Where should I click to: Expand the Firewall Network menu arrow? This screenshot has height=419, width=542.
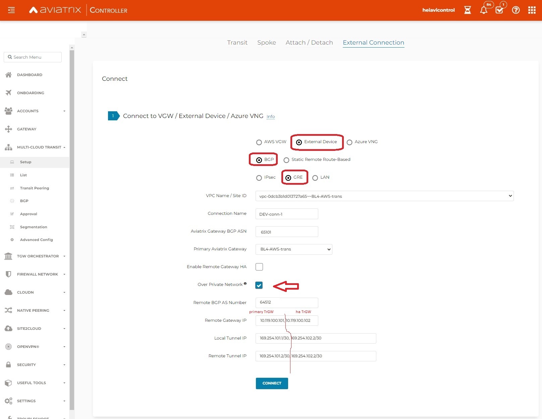click(64, 274)
